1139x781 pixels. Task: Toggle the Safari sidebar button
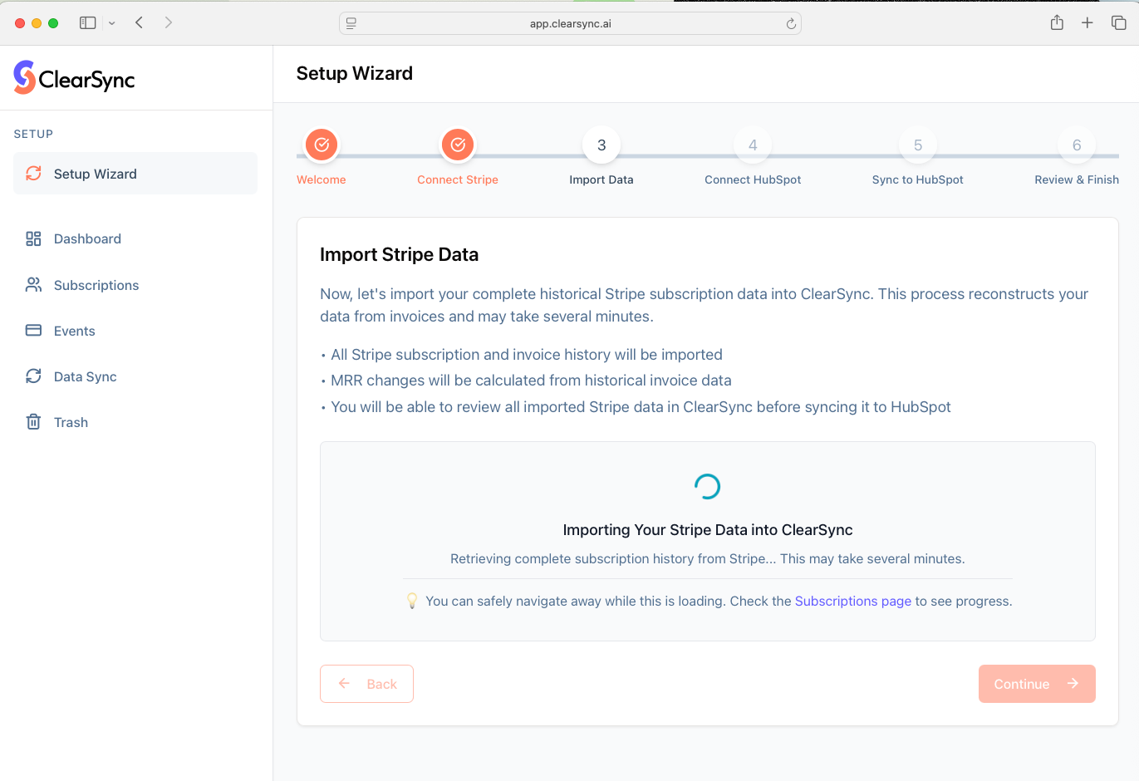[87, 23]
